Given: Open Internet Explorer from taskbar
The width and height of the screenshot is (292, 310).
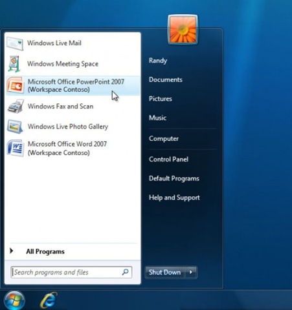Looking at the screenshot, I should pyautogui.click(x=49, y=300).
